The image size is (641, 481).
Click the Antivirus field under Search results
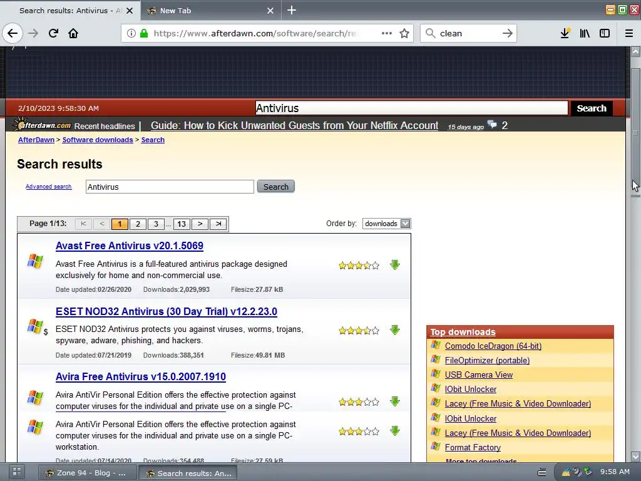pyautogui.click(x=170, y=187)
